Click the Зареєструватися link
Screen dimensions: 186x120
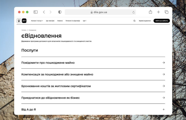[145, 21]
